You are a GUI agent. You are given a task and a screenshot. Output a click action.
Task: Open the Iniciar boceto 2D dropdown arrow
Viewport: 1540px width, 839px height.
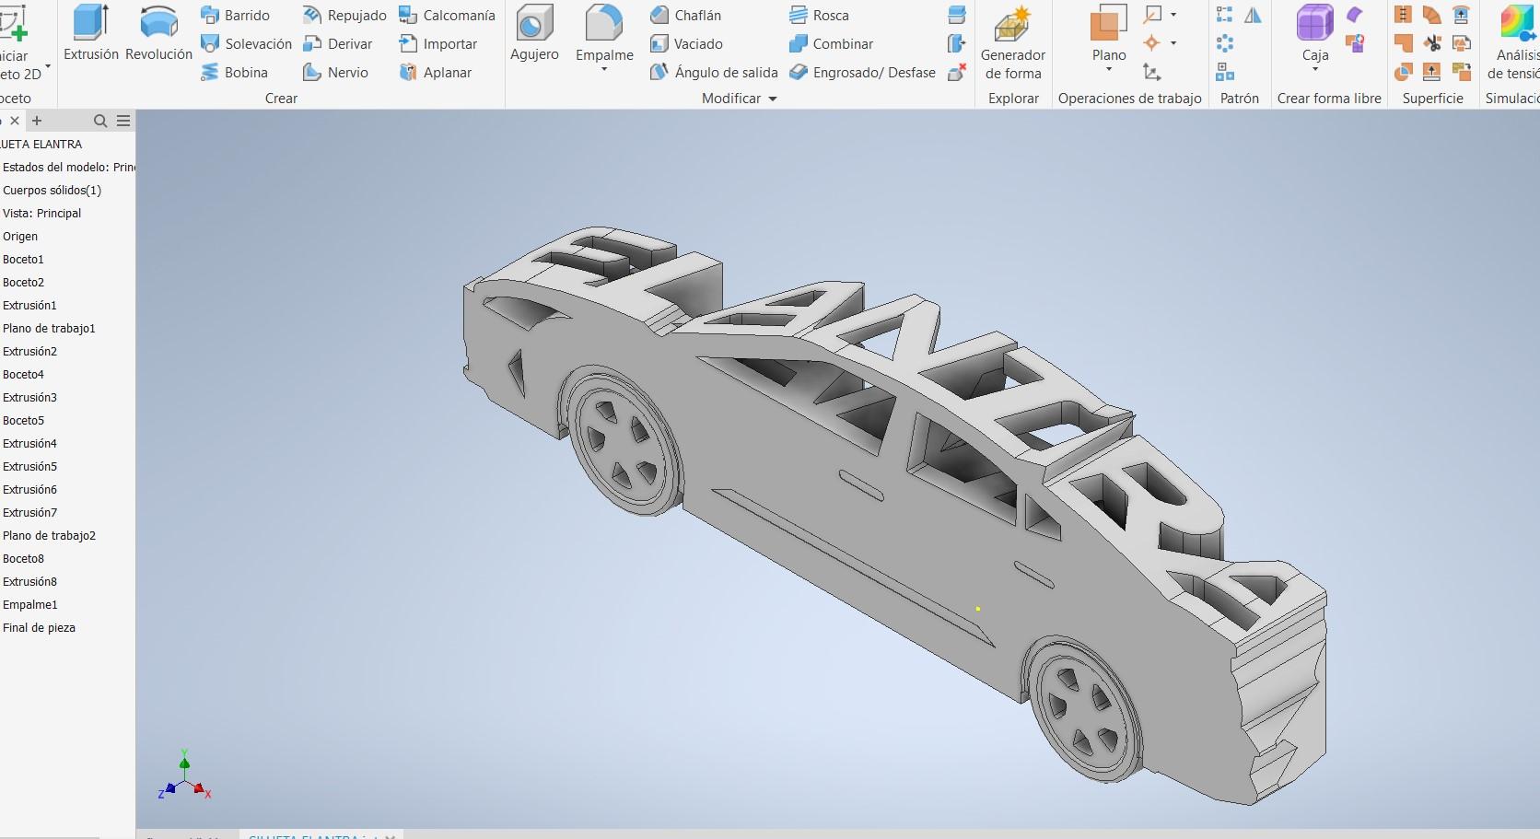tap(48, 67)
